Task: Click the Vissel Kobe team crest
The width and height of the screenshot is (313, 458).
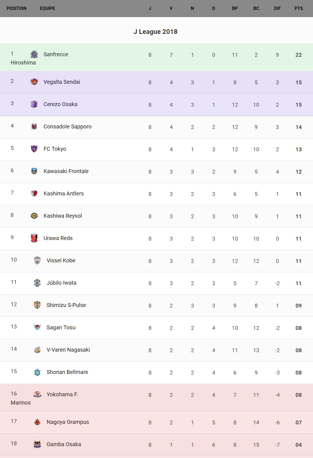Action: click(37, 260)
